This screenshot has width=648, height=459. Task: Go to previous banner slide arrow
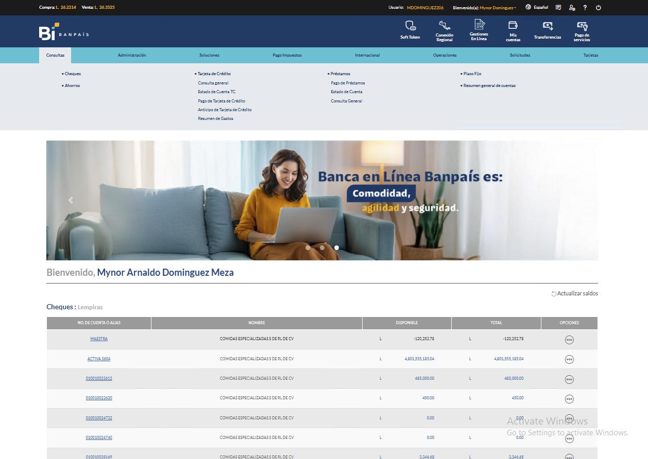tap(71, 201)
